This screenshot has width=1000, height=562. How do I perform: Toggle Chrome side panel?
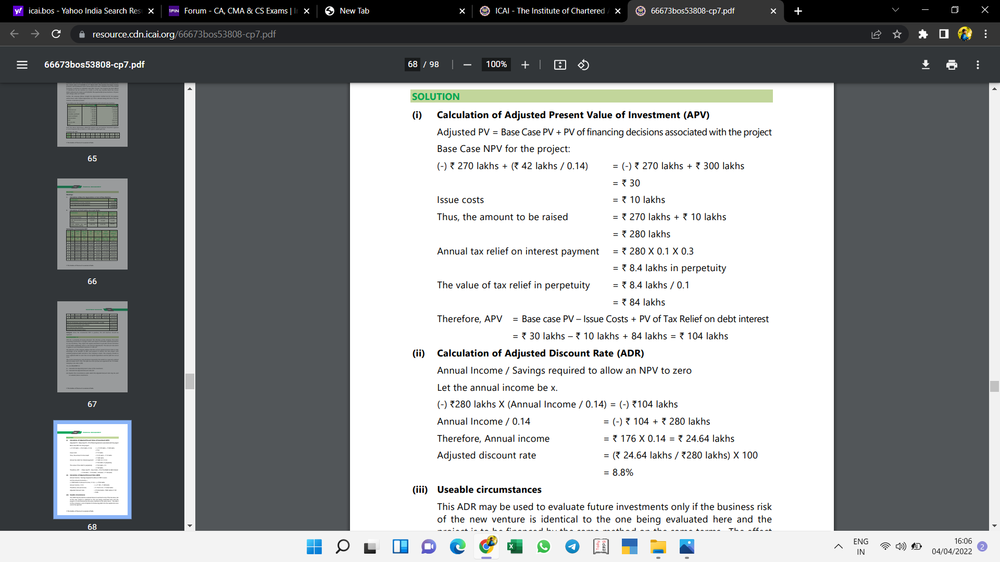(944, 34)
